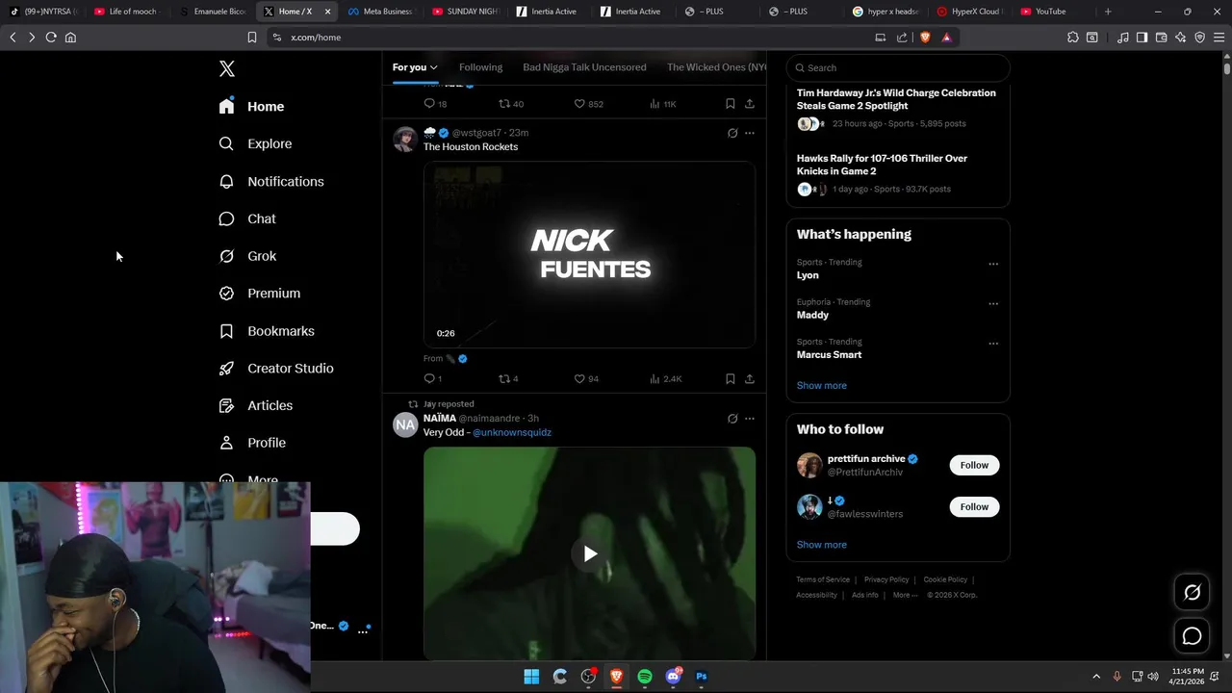Open browser extensions puzzle icon
Viewport: 1232px width, 693px height.
(x=1073, y=38)
